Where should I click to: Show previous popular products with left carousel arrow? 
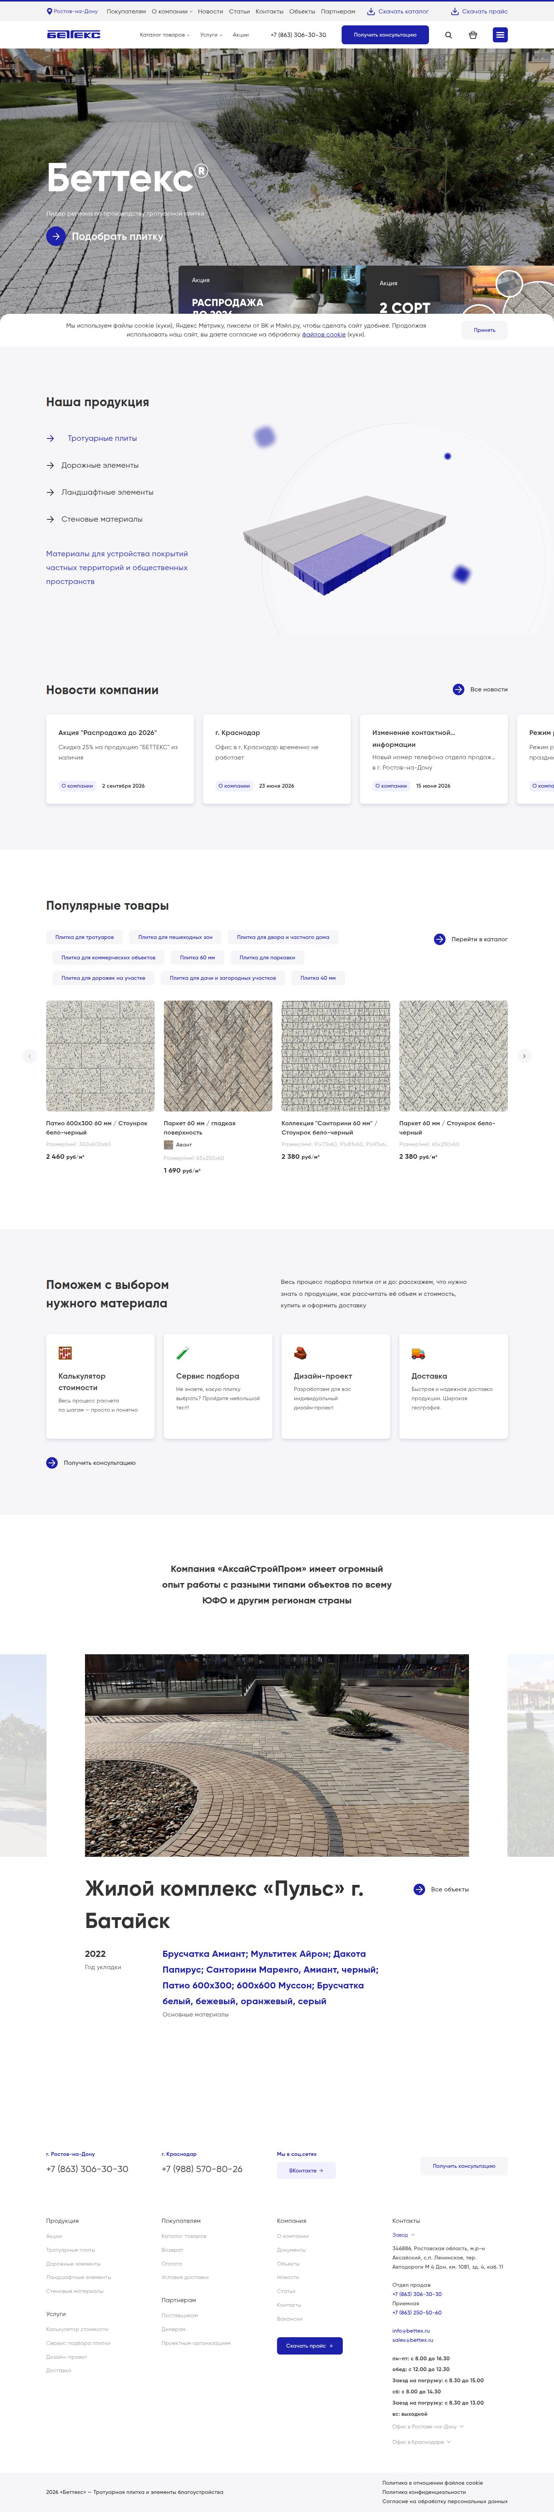29,1056
